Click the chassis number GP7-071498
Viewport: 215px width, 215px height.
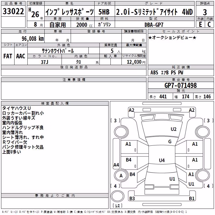click(x=181, y=85)
